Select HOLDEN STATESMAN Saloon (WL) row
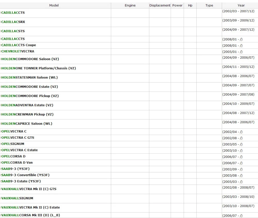This screenshot has height=218, width=258. click(129, 78)
